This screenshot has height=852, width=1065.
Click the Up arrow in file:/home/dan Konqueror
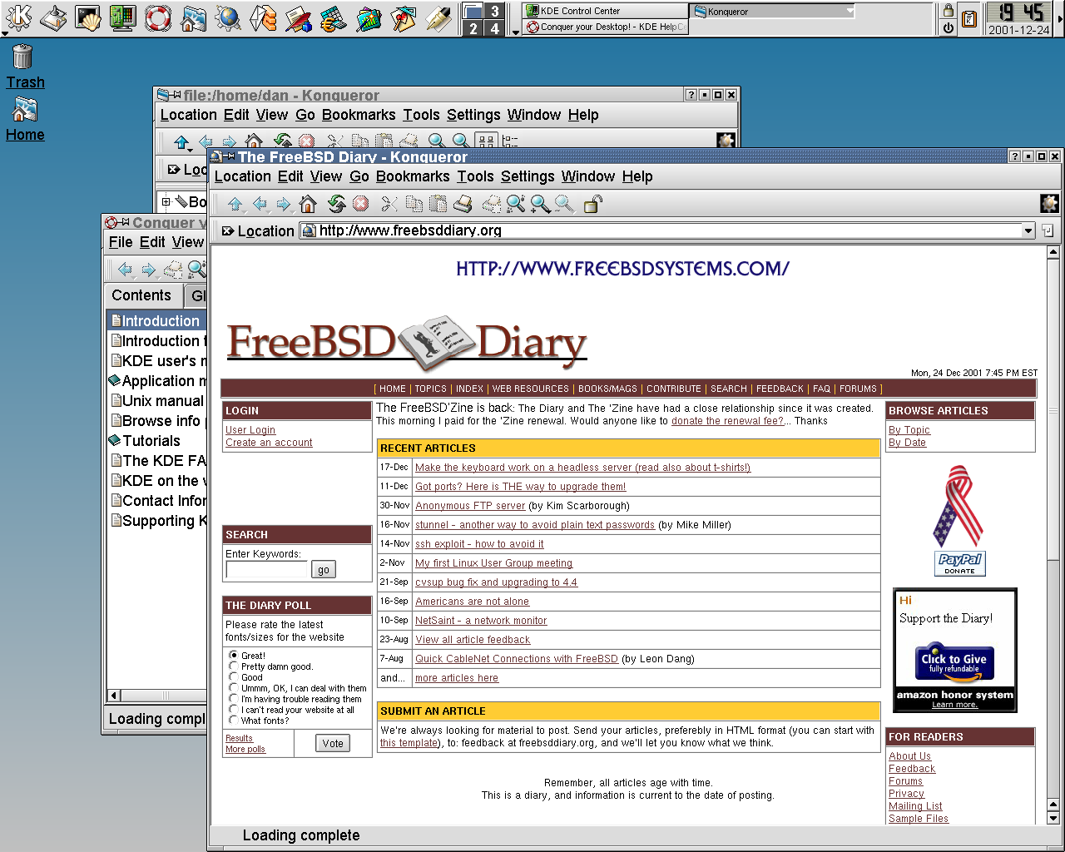[x=181, y=141]
